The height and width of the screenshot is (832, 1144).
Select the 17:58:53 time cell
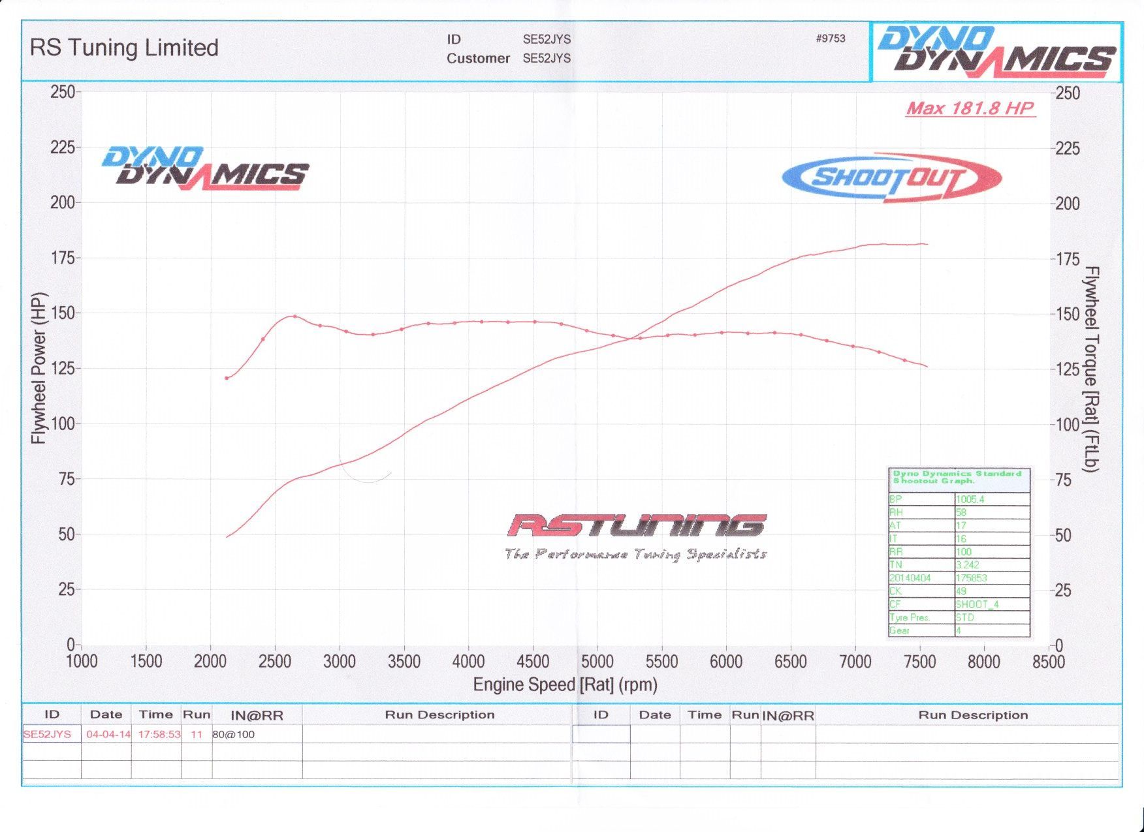(x=159, y=734)
